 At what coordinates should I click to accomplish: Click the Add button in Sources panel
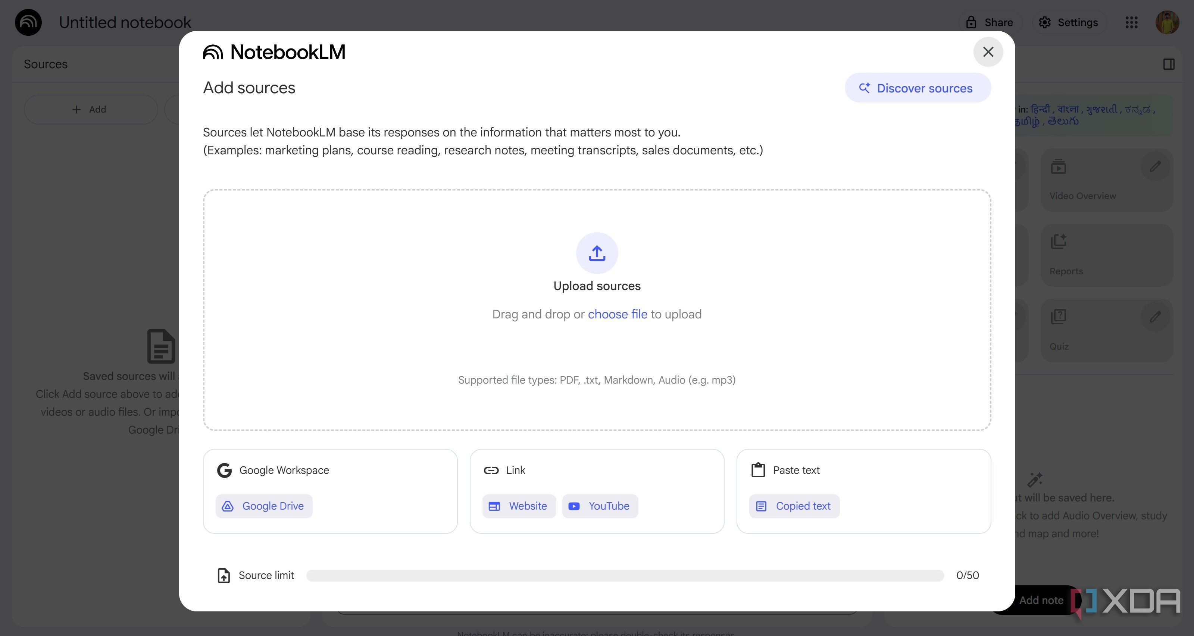click(90, 109)
